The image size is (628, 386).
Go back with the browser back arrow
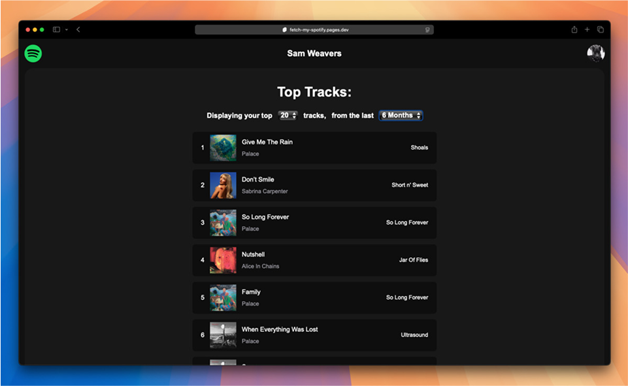click(x=78, y=29)
